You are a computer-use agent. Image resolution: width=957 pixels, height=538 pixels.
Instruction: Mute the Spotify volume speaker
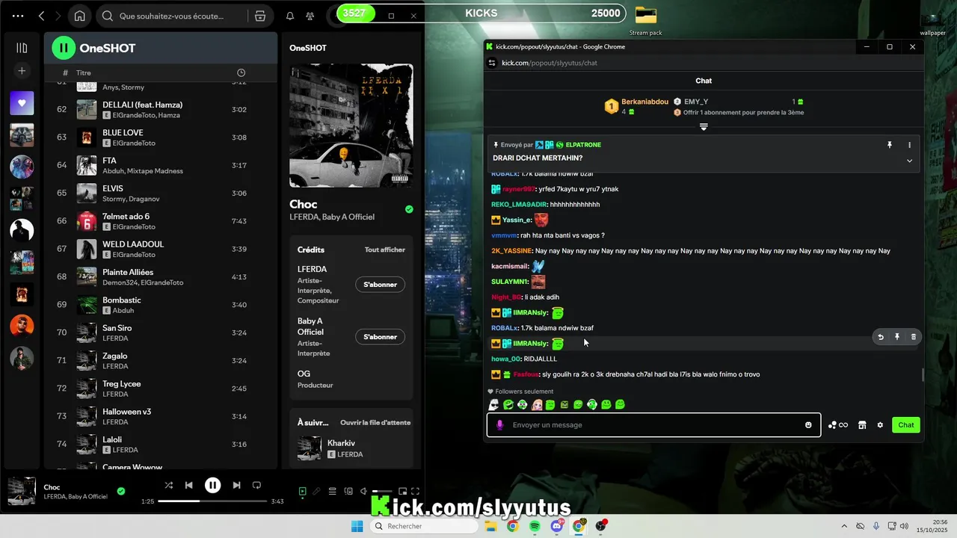363,491
